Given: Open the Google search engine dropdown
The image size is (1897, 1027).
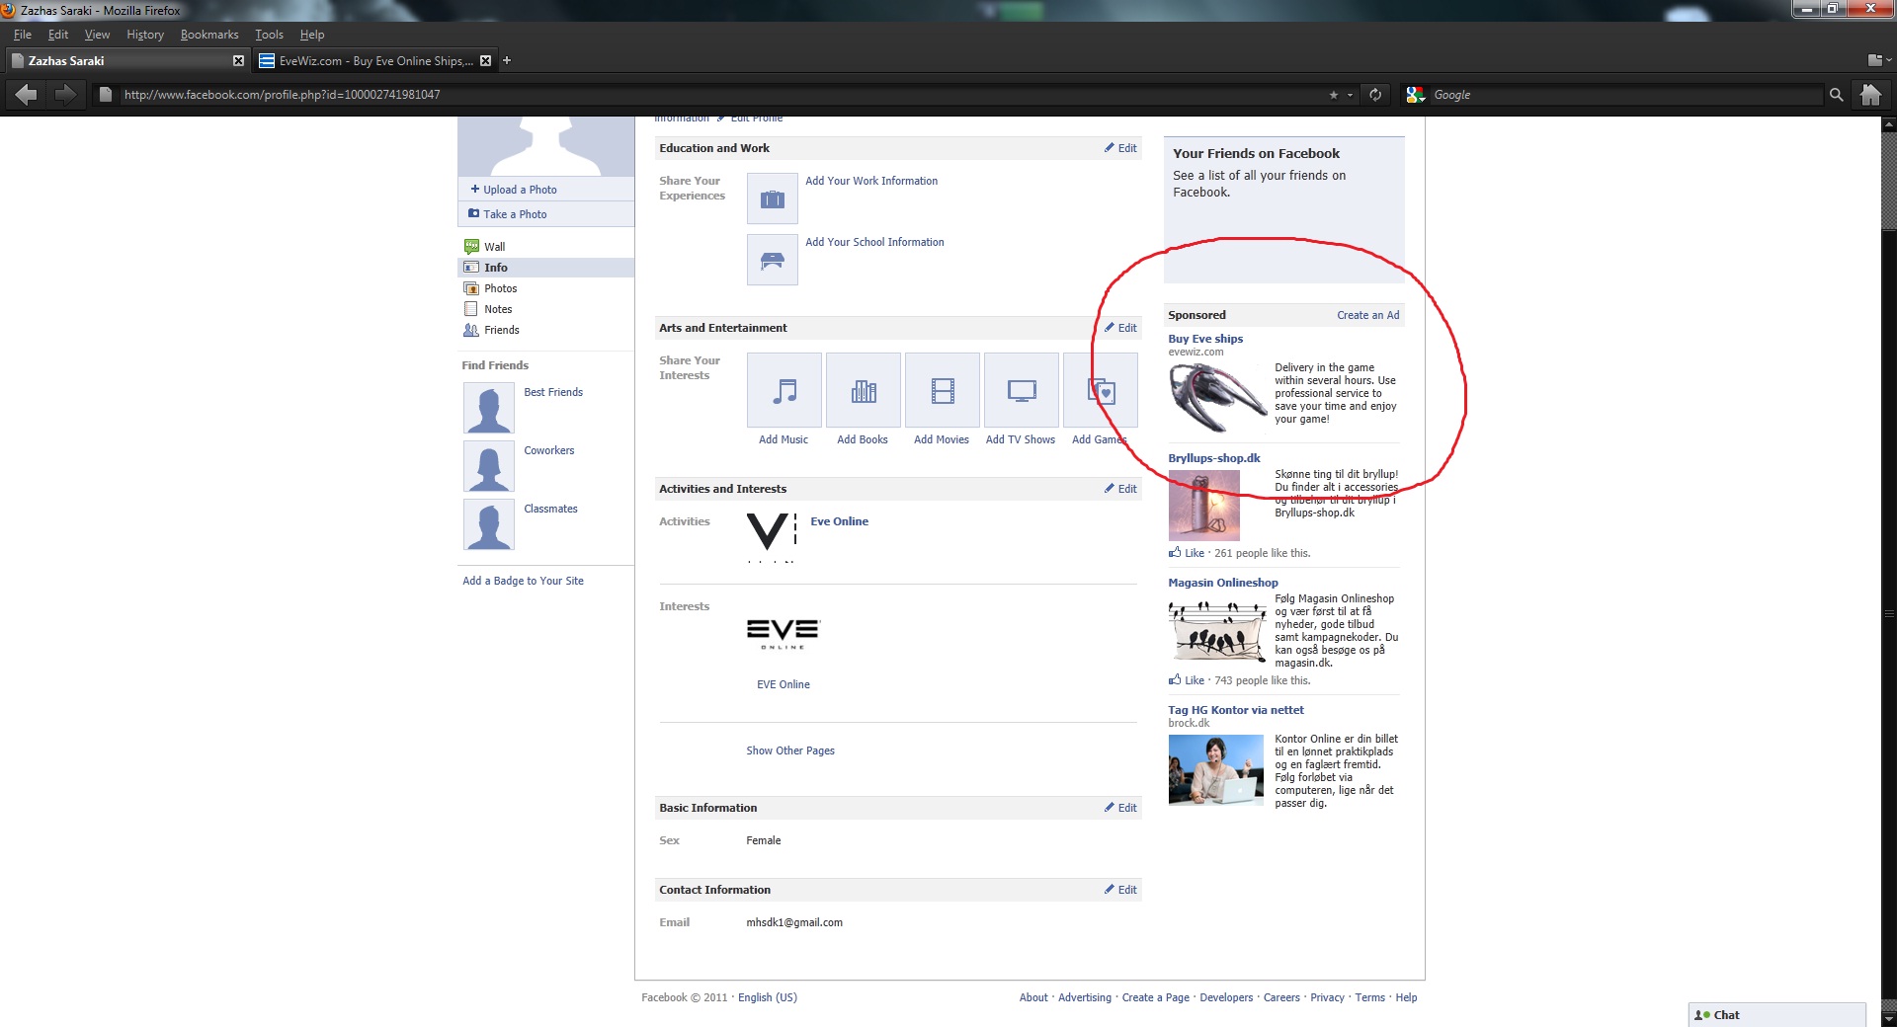Looking at the screenshot, I should [1417, 95].
